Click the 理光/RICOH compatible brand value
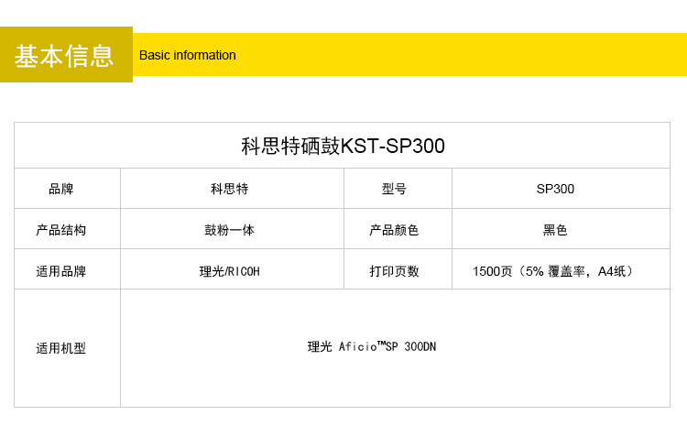The height and width of the screenshot is (426, 687). (x=229, y=271)
